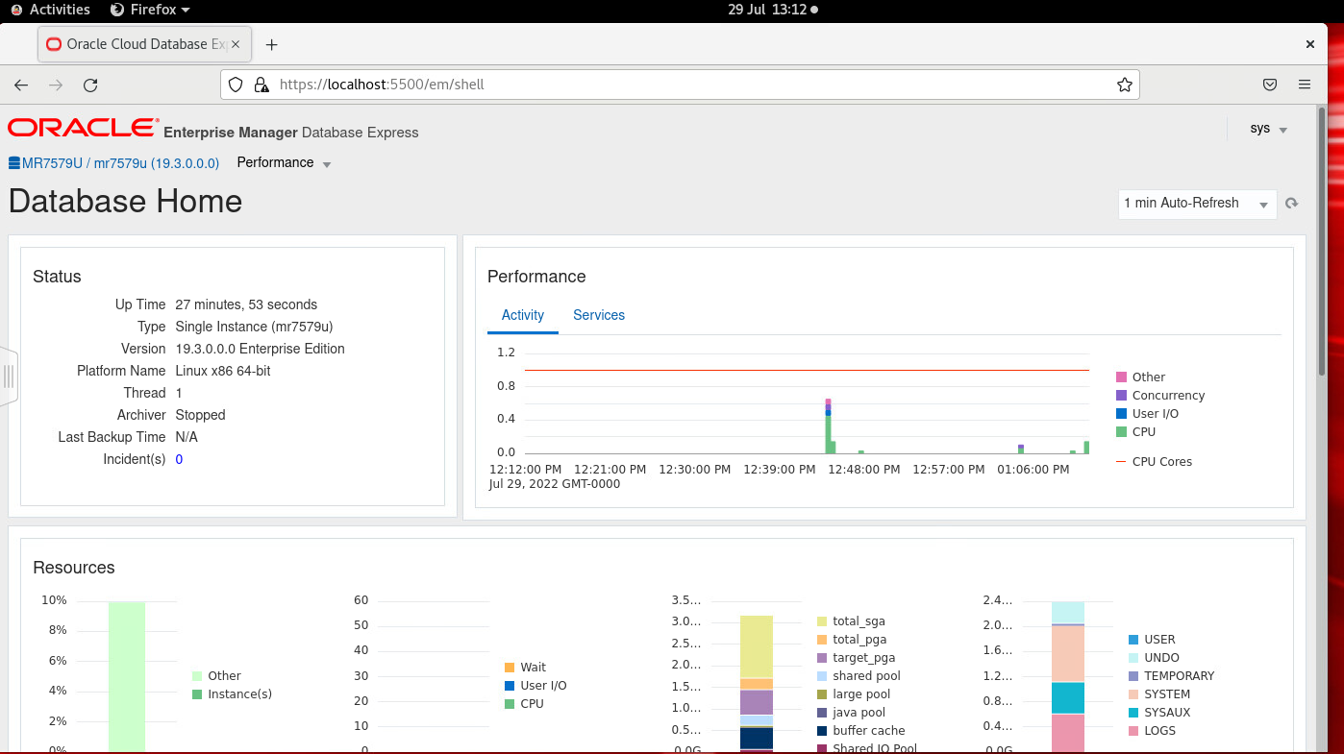
Task: Expand the left side panel handle
Action: 8,377
